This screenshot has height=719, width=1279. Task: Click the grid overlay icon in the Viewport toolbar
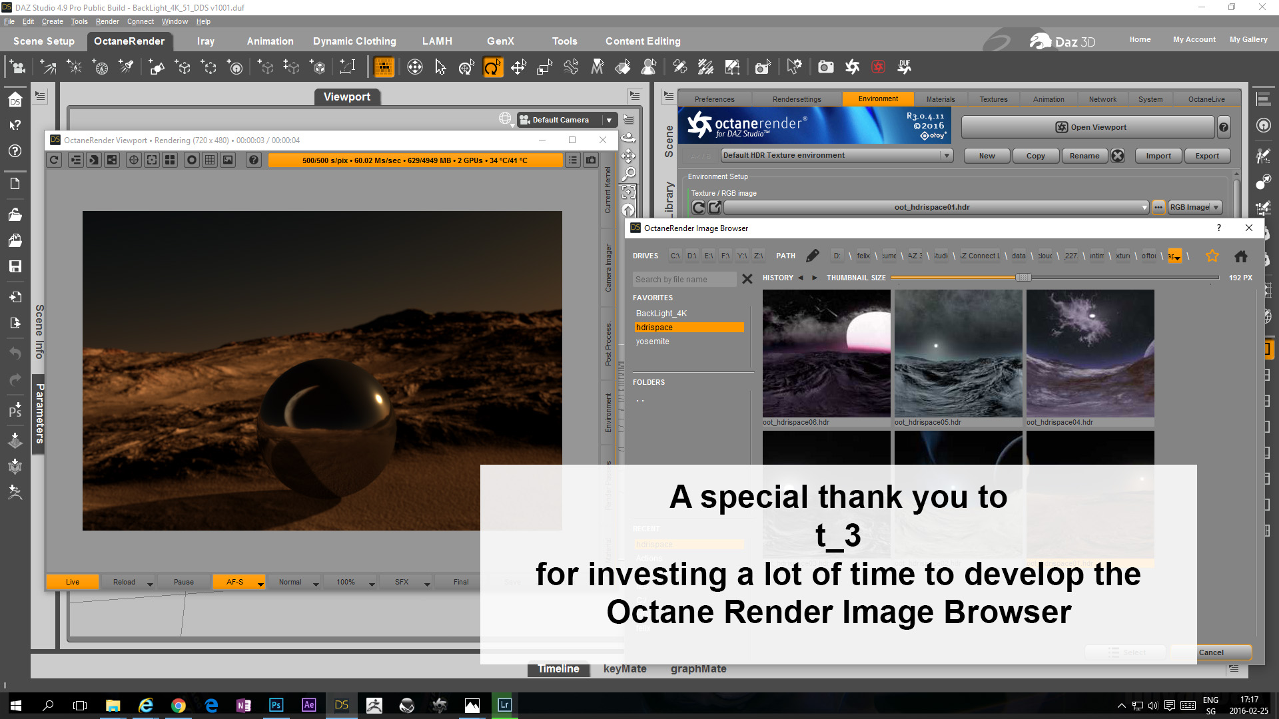210,160
